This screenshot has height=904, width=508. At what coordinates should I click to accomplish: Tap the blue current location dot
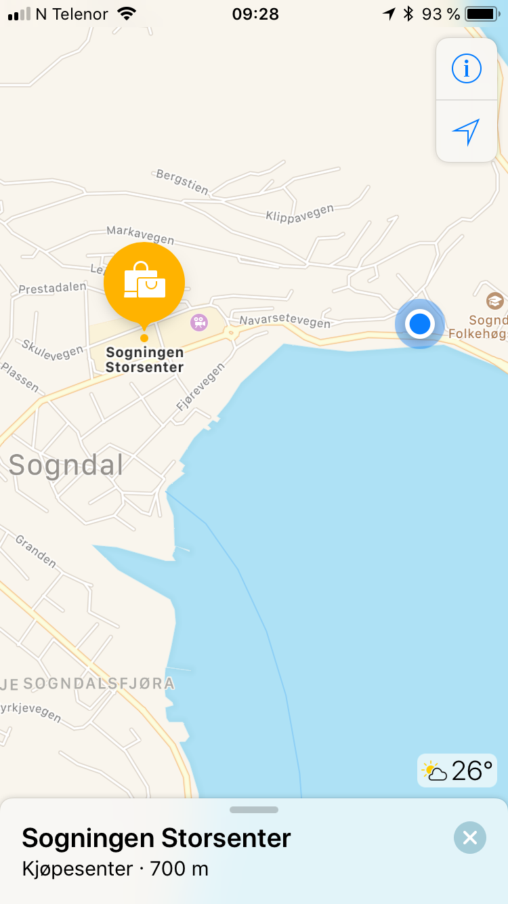pyautogui.click(x=420, y=324)
